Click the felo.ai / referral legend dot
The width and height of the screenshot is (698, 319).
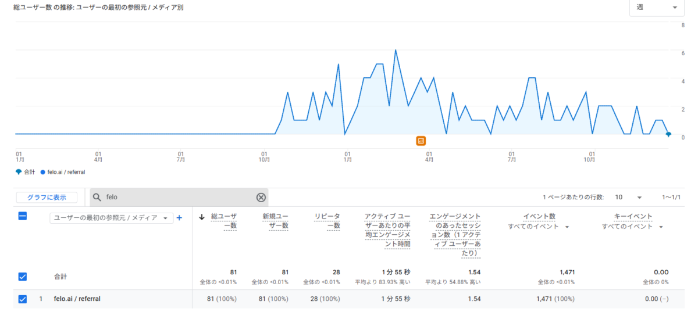[42, 172]
